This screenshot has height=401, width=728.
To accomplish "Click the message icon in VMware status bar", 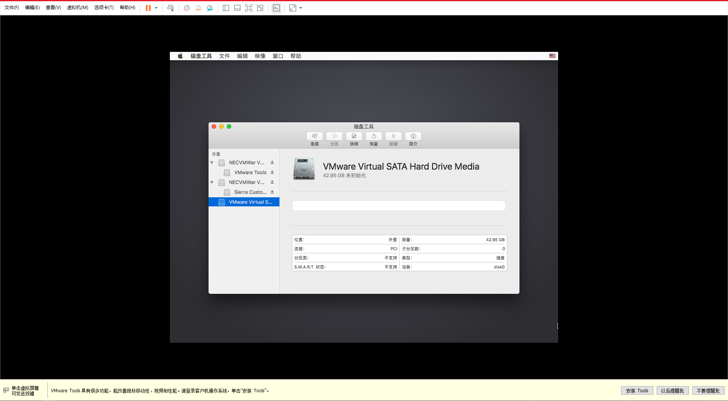I will click(x=6, y=390).
